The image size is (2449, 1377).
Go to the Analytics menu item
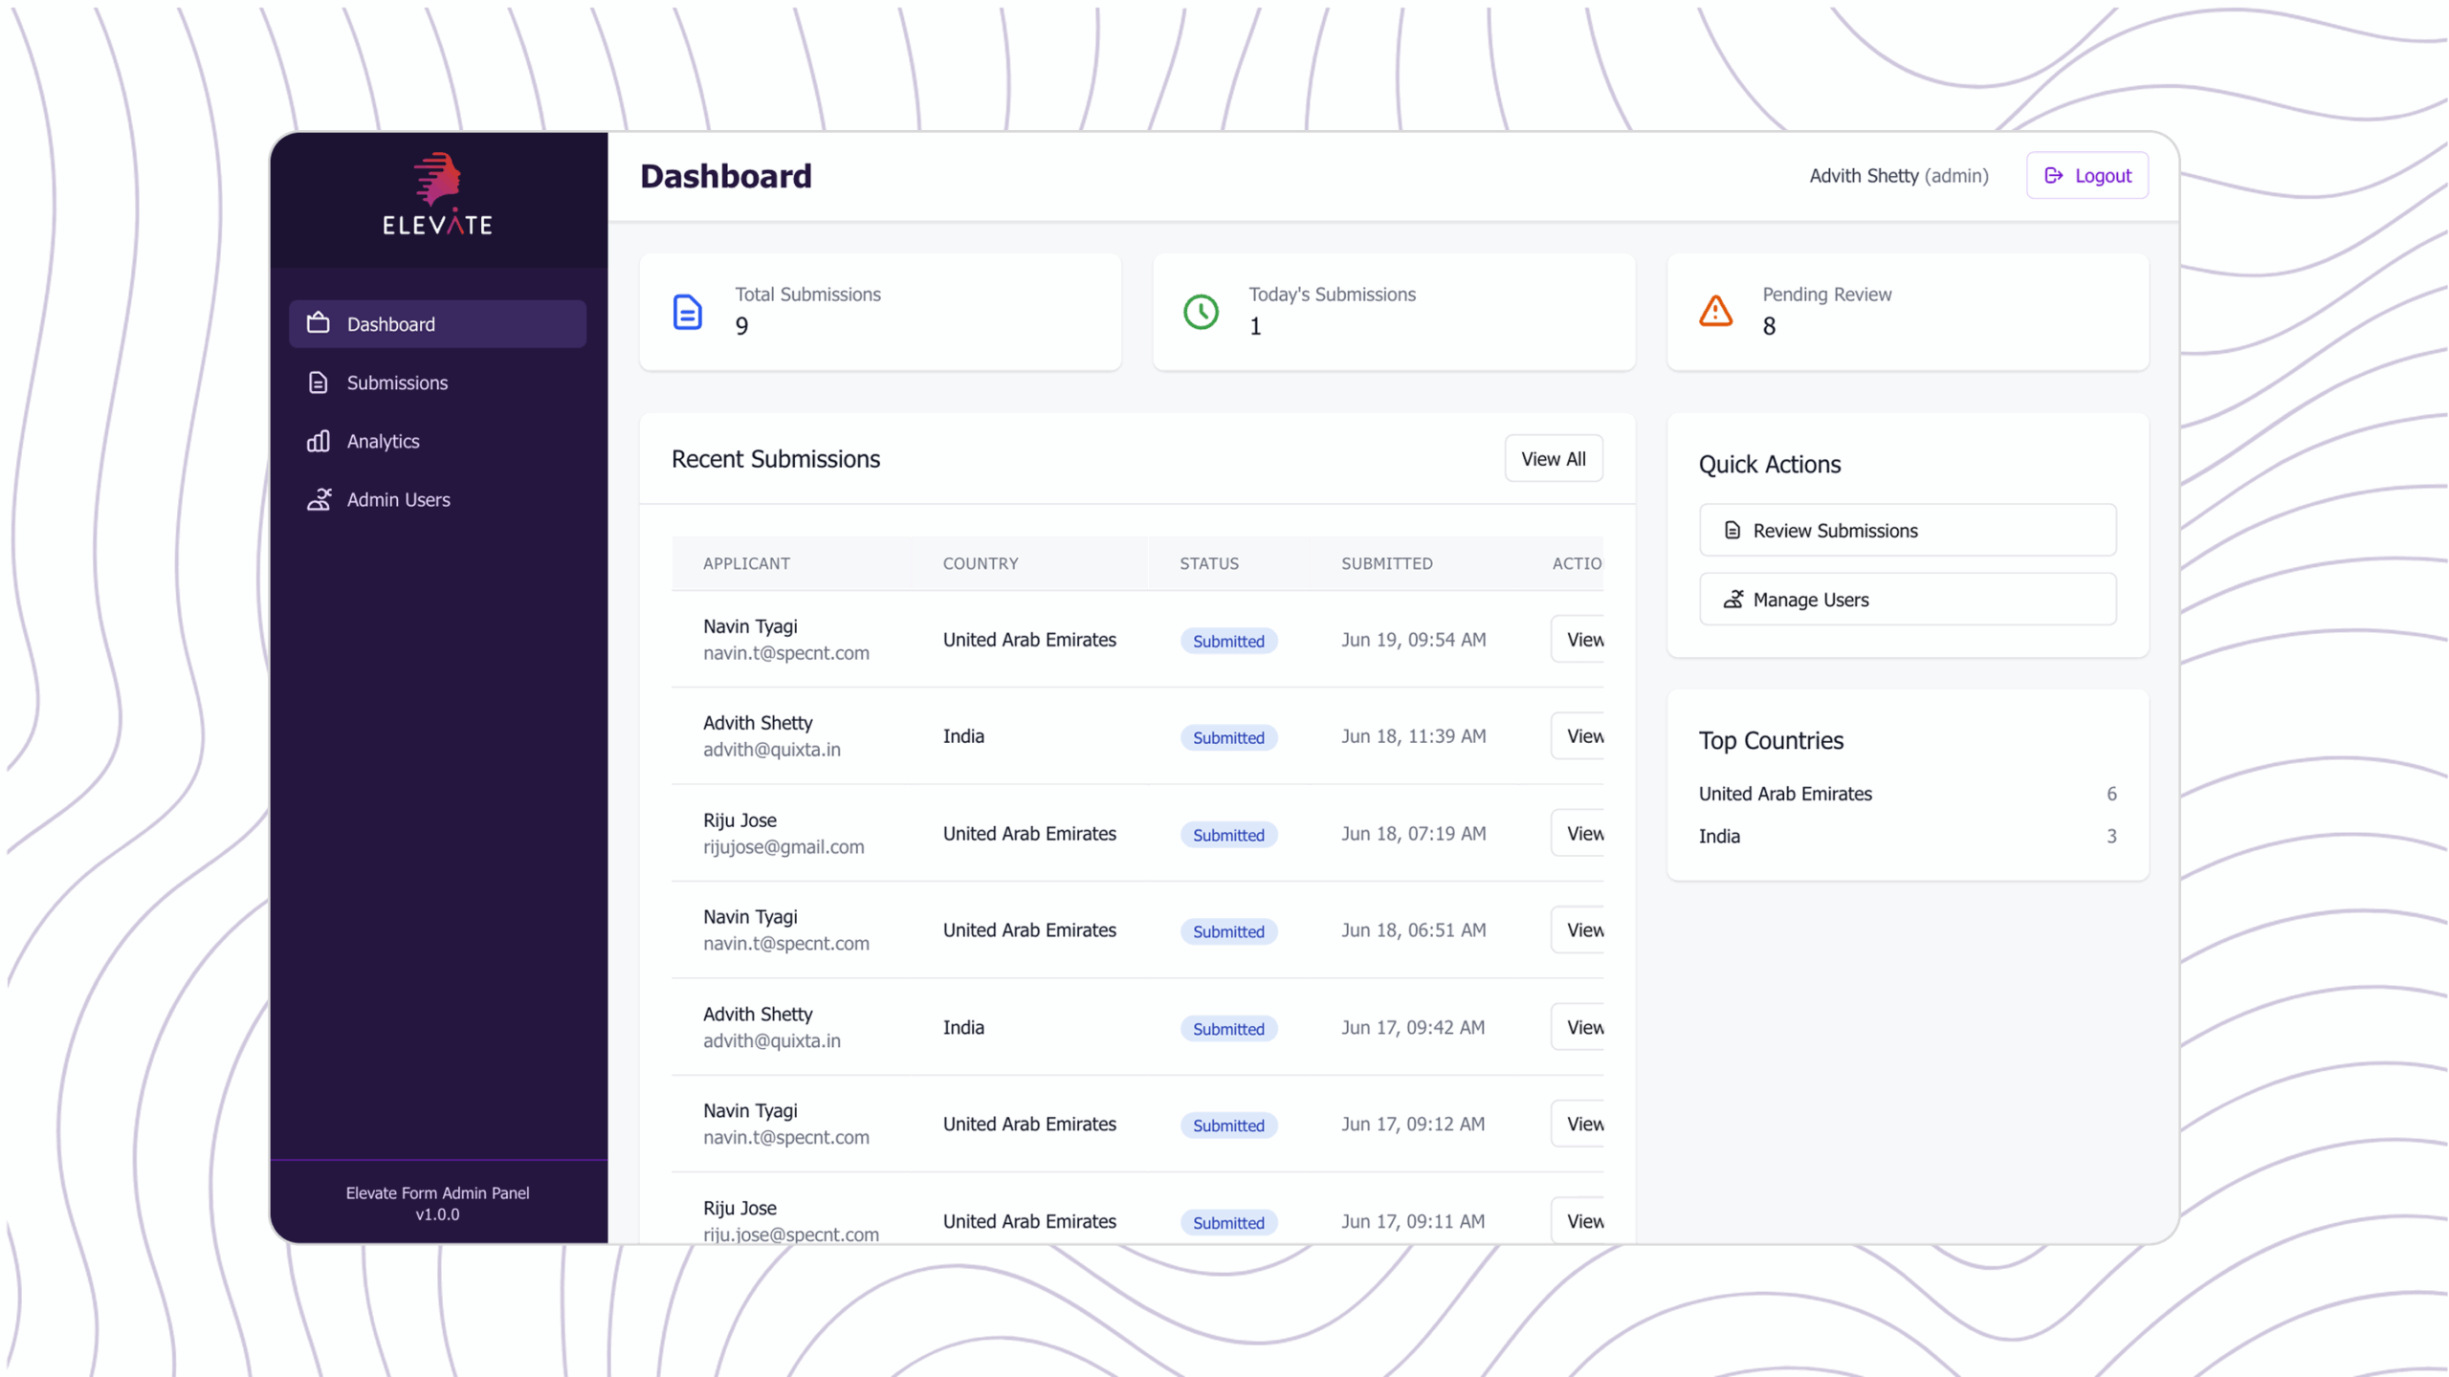tap(383, 441)
